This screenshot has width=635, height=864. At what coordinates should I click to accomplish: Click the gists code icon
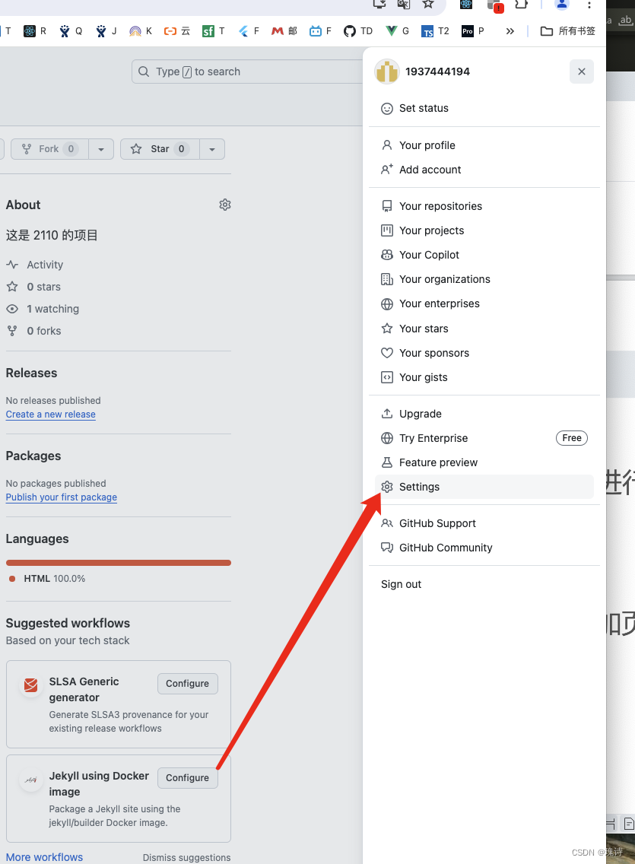pyautogui.click(x=387, y=377)
